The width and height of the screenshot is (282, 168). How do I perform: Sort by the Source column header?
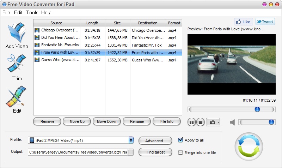[x=56, y=23]
